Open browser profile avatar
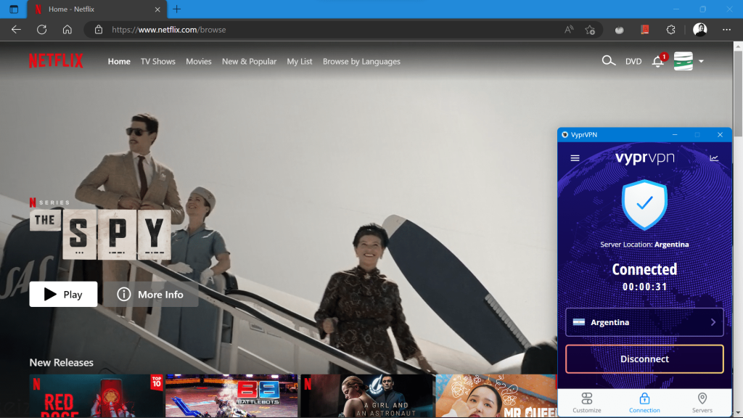Viewport: 743px width, 418px height. [700, 29]
